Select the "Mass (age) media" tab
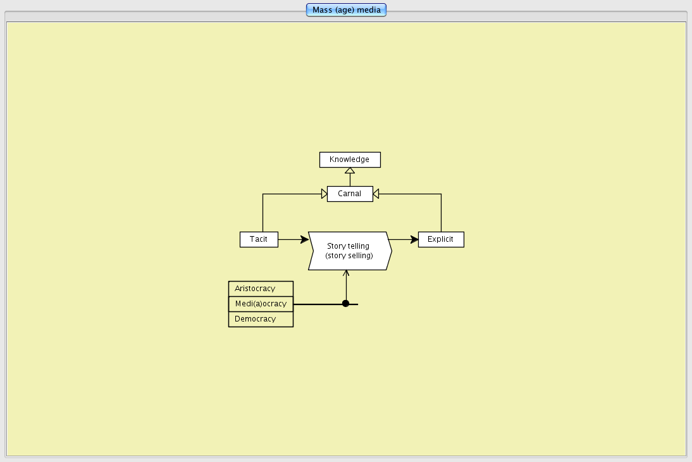 (346, 10)
